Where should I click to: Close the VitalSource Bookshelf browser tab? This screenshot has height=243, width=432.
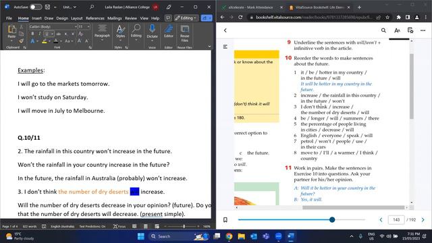pos(348,7)
